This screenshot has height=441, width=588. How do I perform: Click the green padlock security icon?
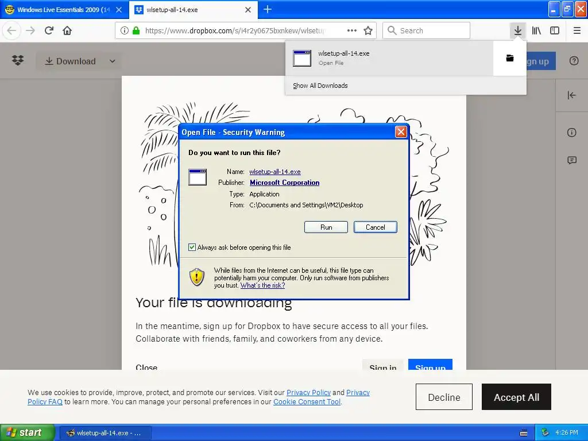point(136,30)
